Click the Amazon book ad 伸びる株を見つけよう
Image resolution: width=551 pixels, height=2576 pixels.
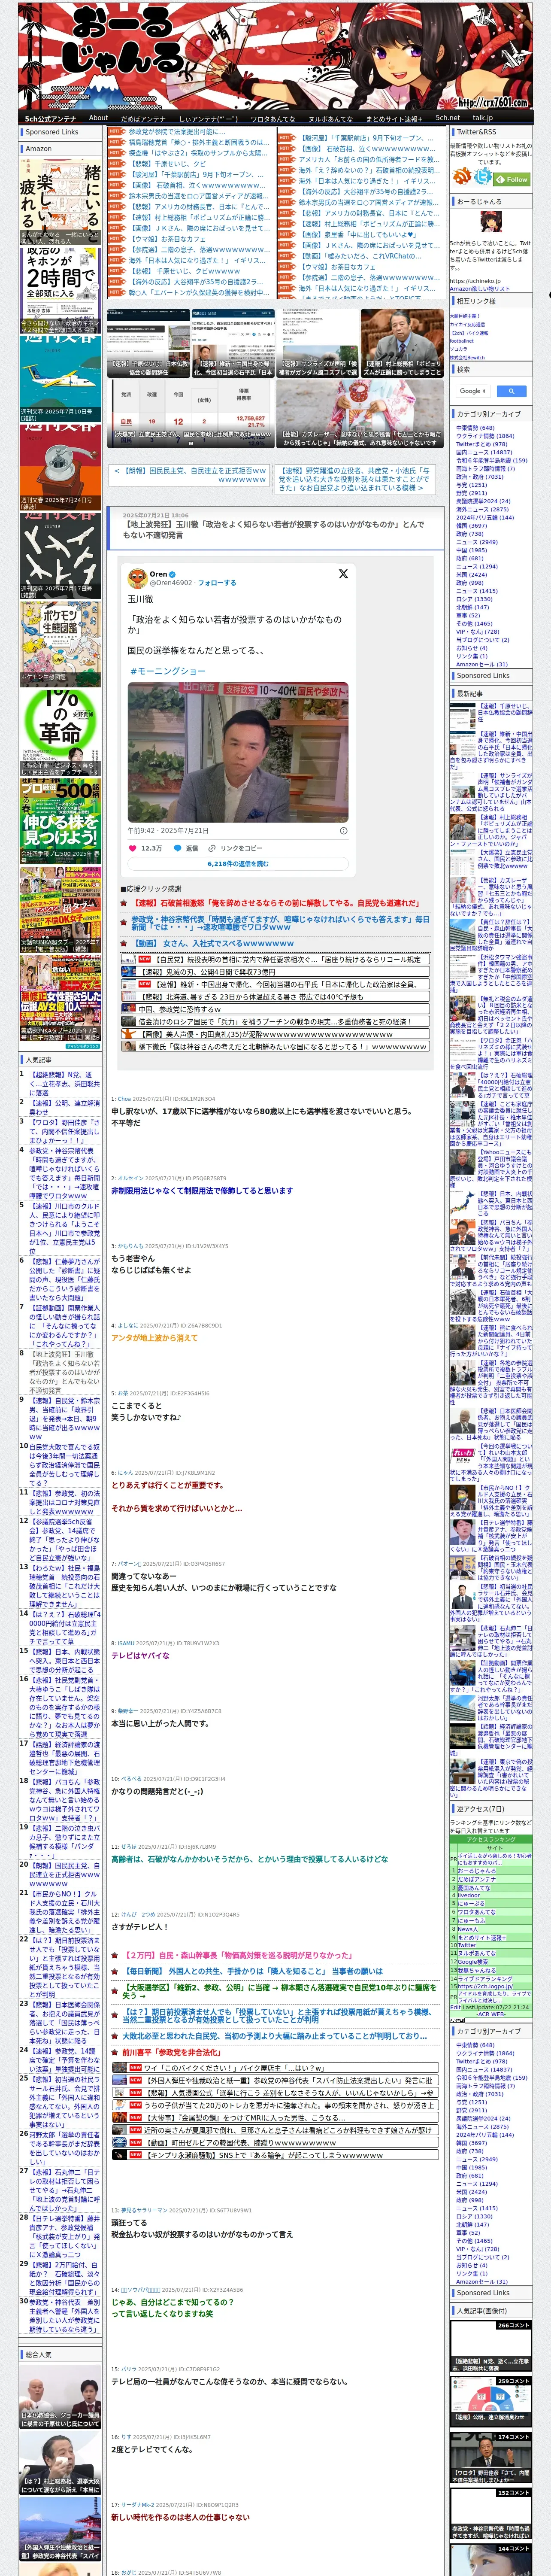coord(60,821)
